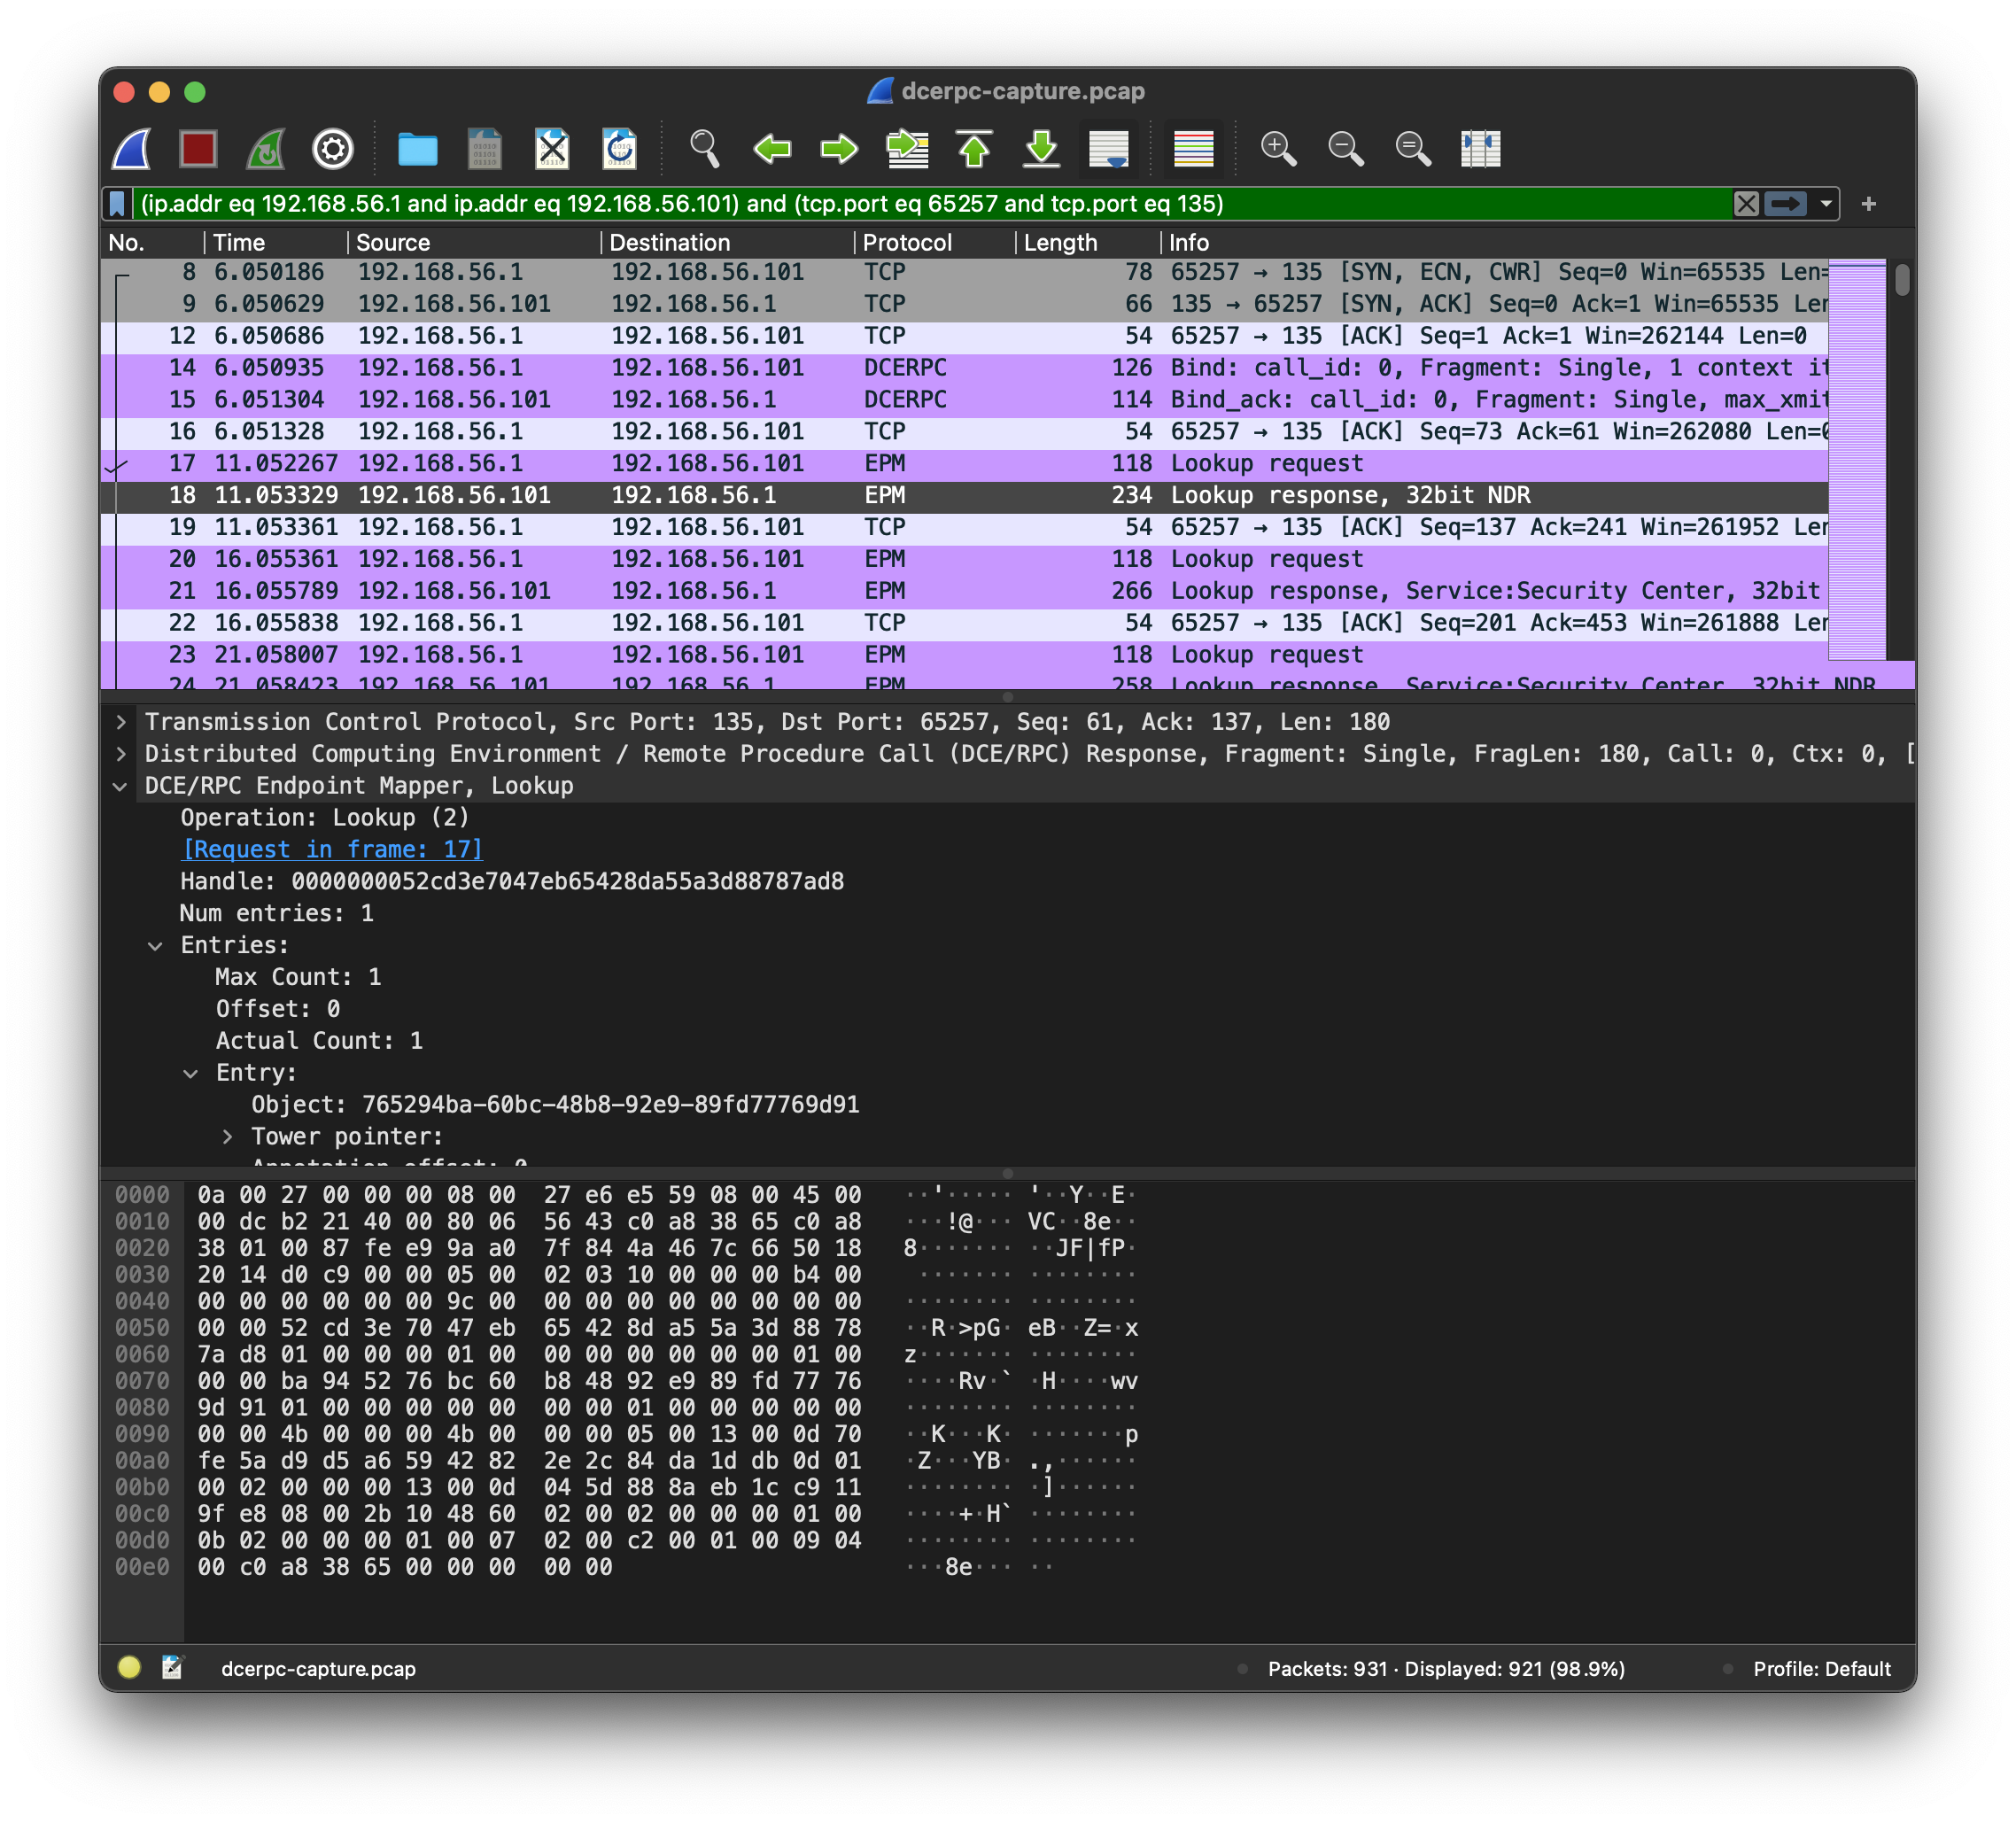The image size is (2016, 1823).
Task: Open the capture options dialog
Action: pos(333,150)
